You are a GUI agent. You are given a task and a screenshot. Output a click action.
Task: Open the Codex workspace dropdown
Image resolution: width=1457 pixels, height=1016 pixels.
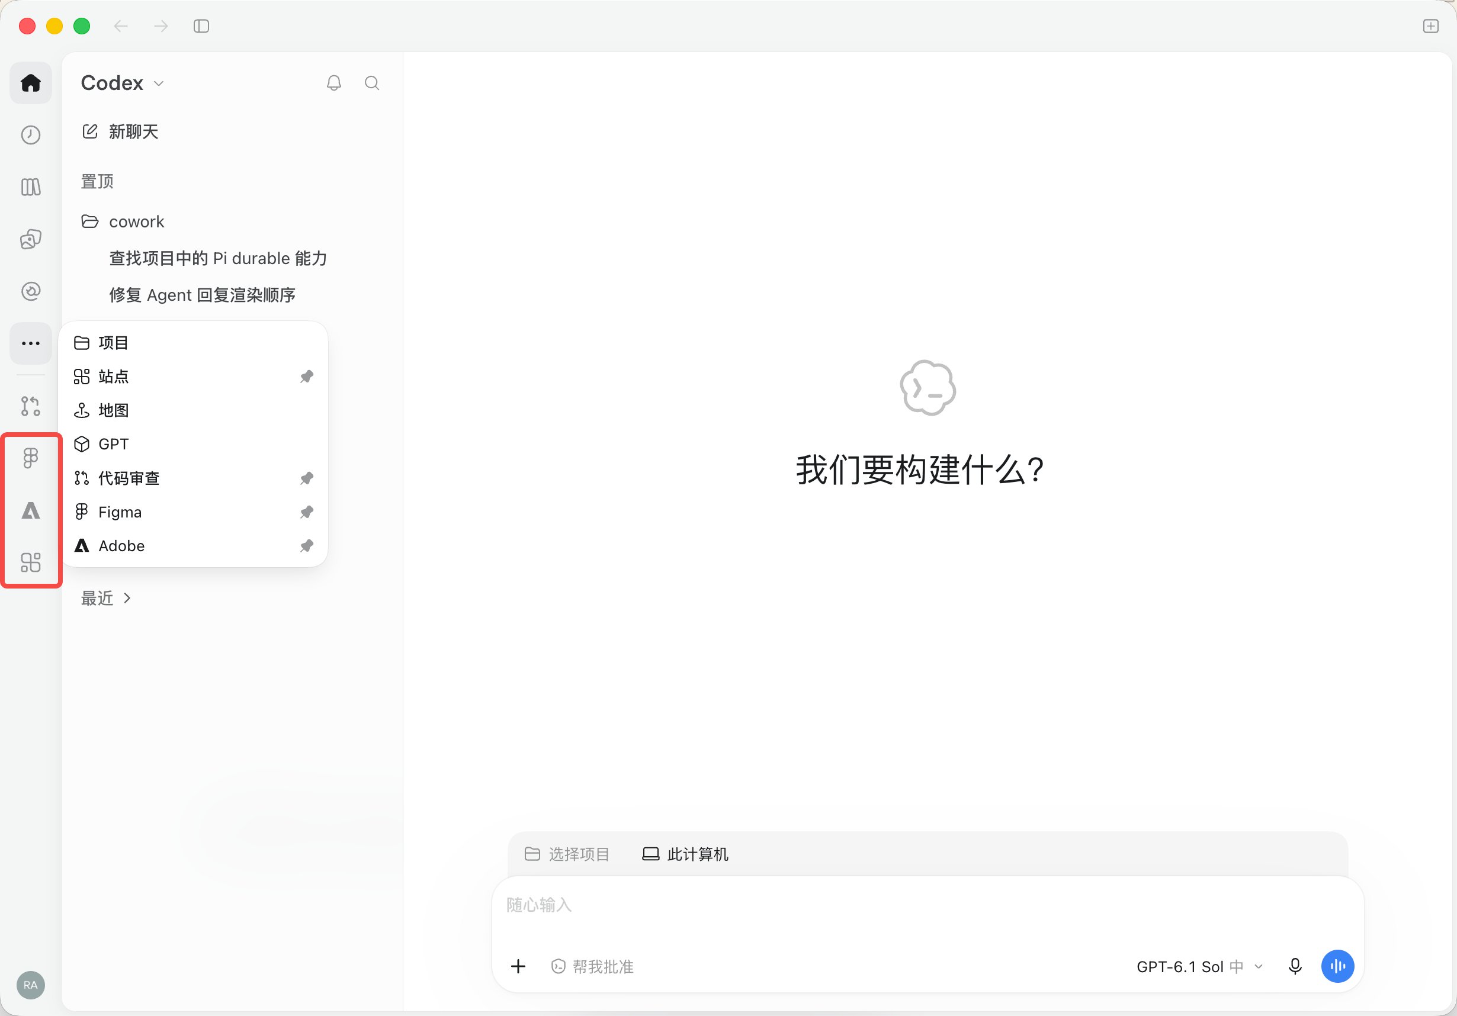(x=123, y=83)
